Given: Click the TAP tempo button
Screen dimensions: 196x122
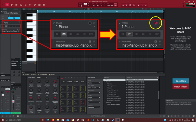Looking at the screenshot, I should (115, 4).
